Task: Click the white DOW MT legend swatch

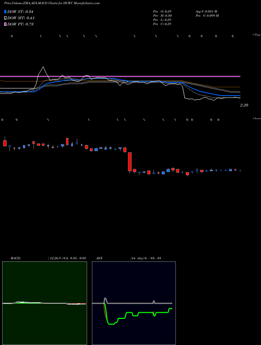Action: click(5, 18)
